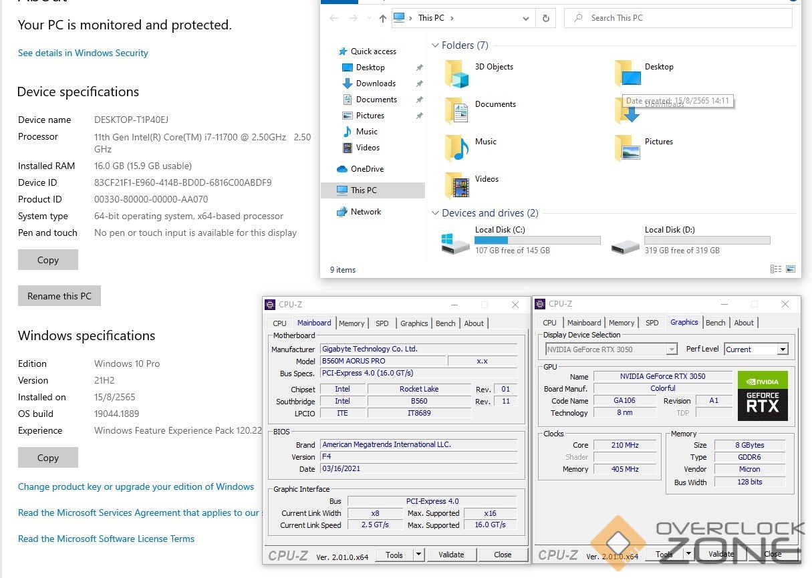This screenshot has height=578, width=812.
Task: Open the 3D Objects folder icon
Action: 458,74
